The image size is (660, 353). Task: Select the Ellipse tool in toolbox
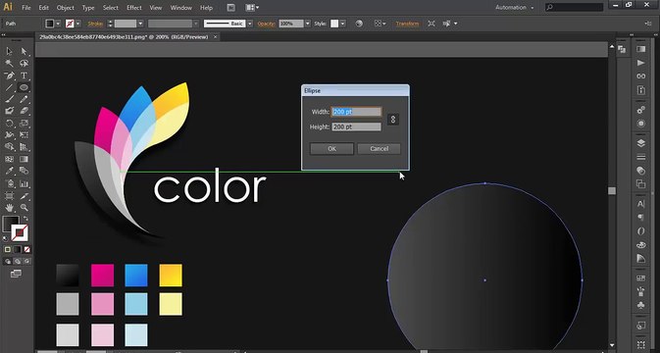pos(24,87)
